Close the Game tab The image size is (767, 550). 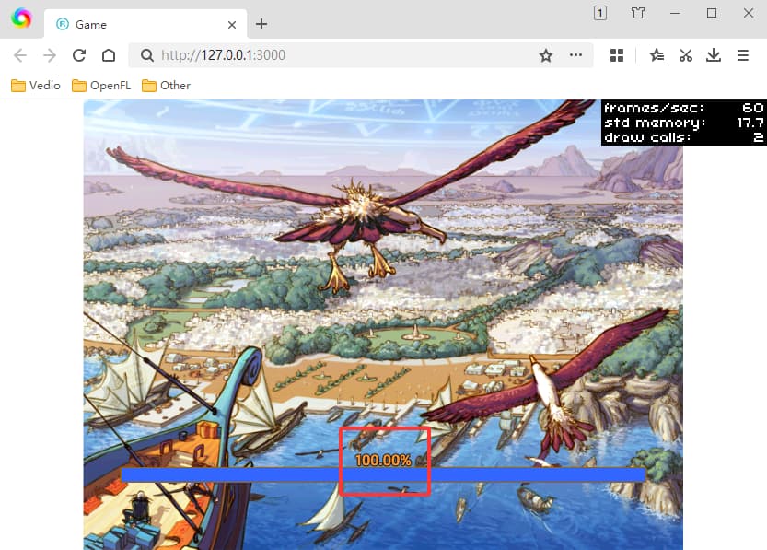click(x=232, y=25)
